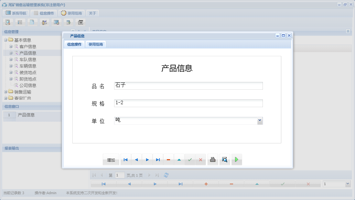
Task: Print the product record with the printer icon
Action: (212, 159)
